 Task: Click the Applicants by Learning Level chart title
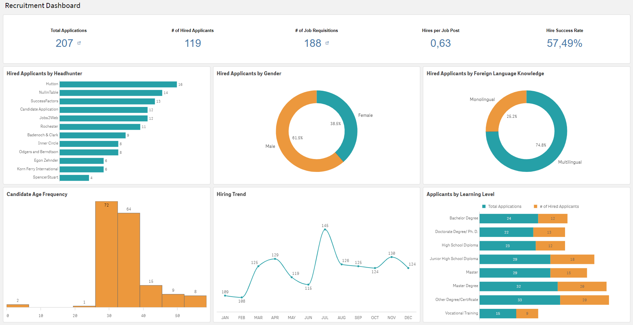tap(460, 194)
